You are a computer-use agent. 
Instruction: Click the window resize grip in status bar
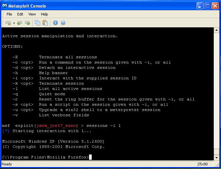216,164
